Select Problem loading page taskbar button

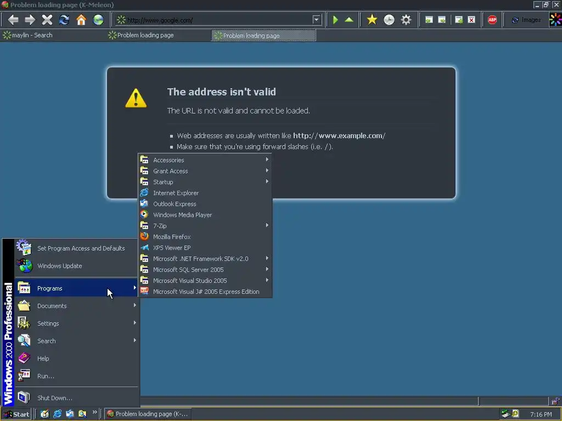[148, 414]
